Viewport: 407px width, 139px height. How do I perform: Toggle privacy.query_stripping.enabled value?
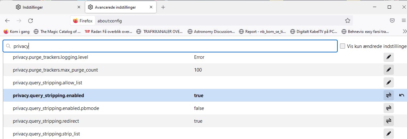pos(389,95)
